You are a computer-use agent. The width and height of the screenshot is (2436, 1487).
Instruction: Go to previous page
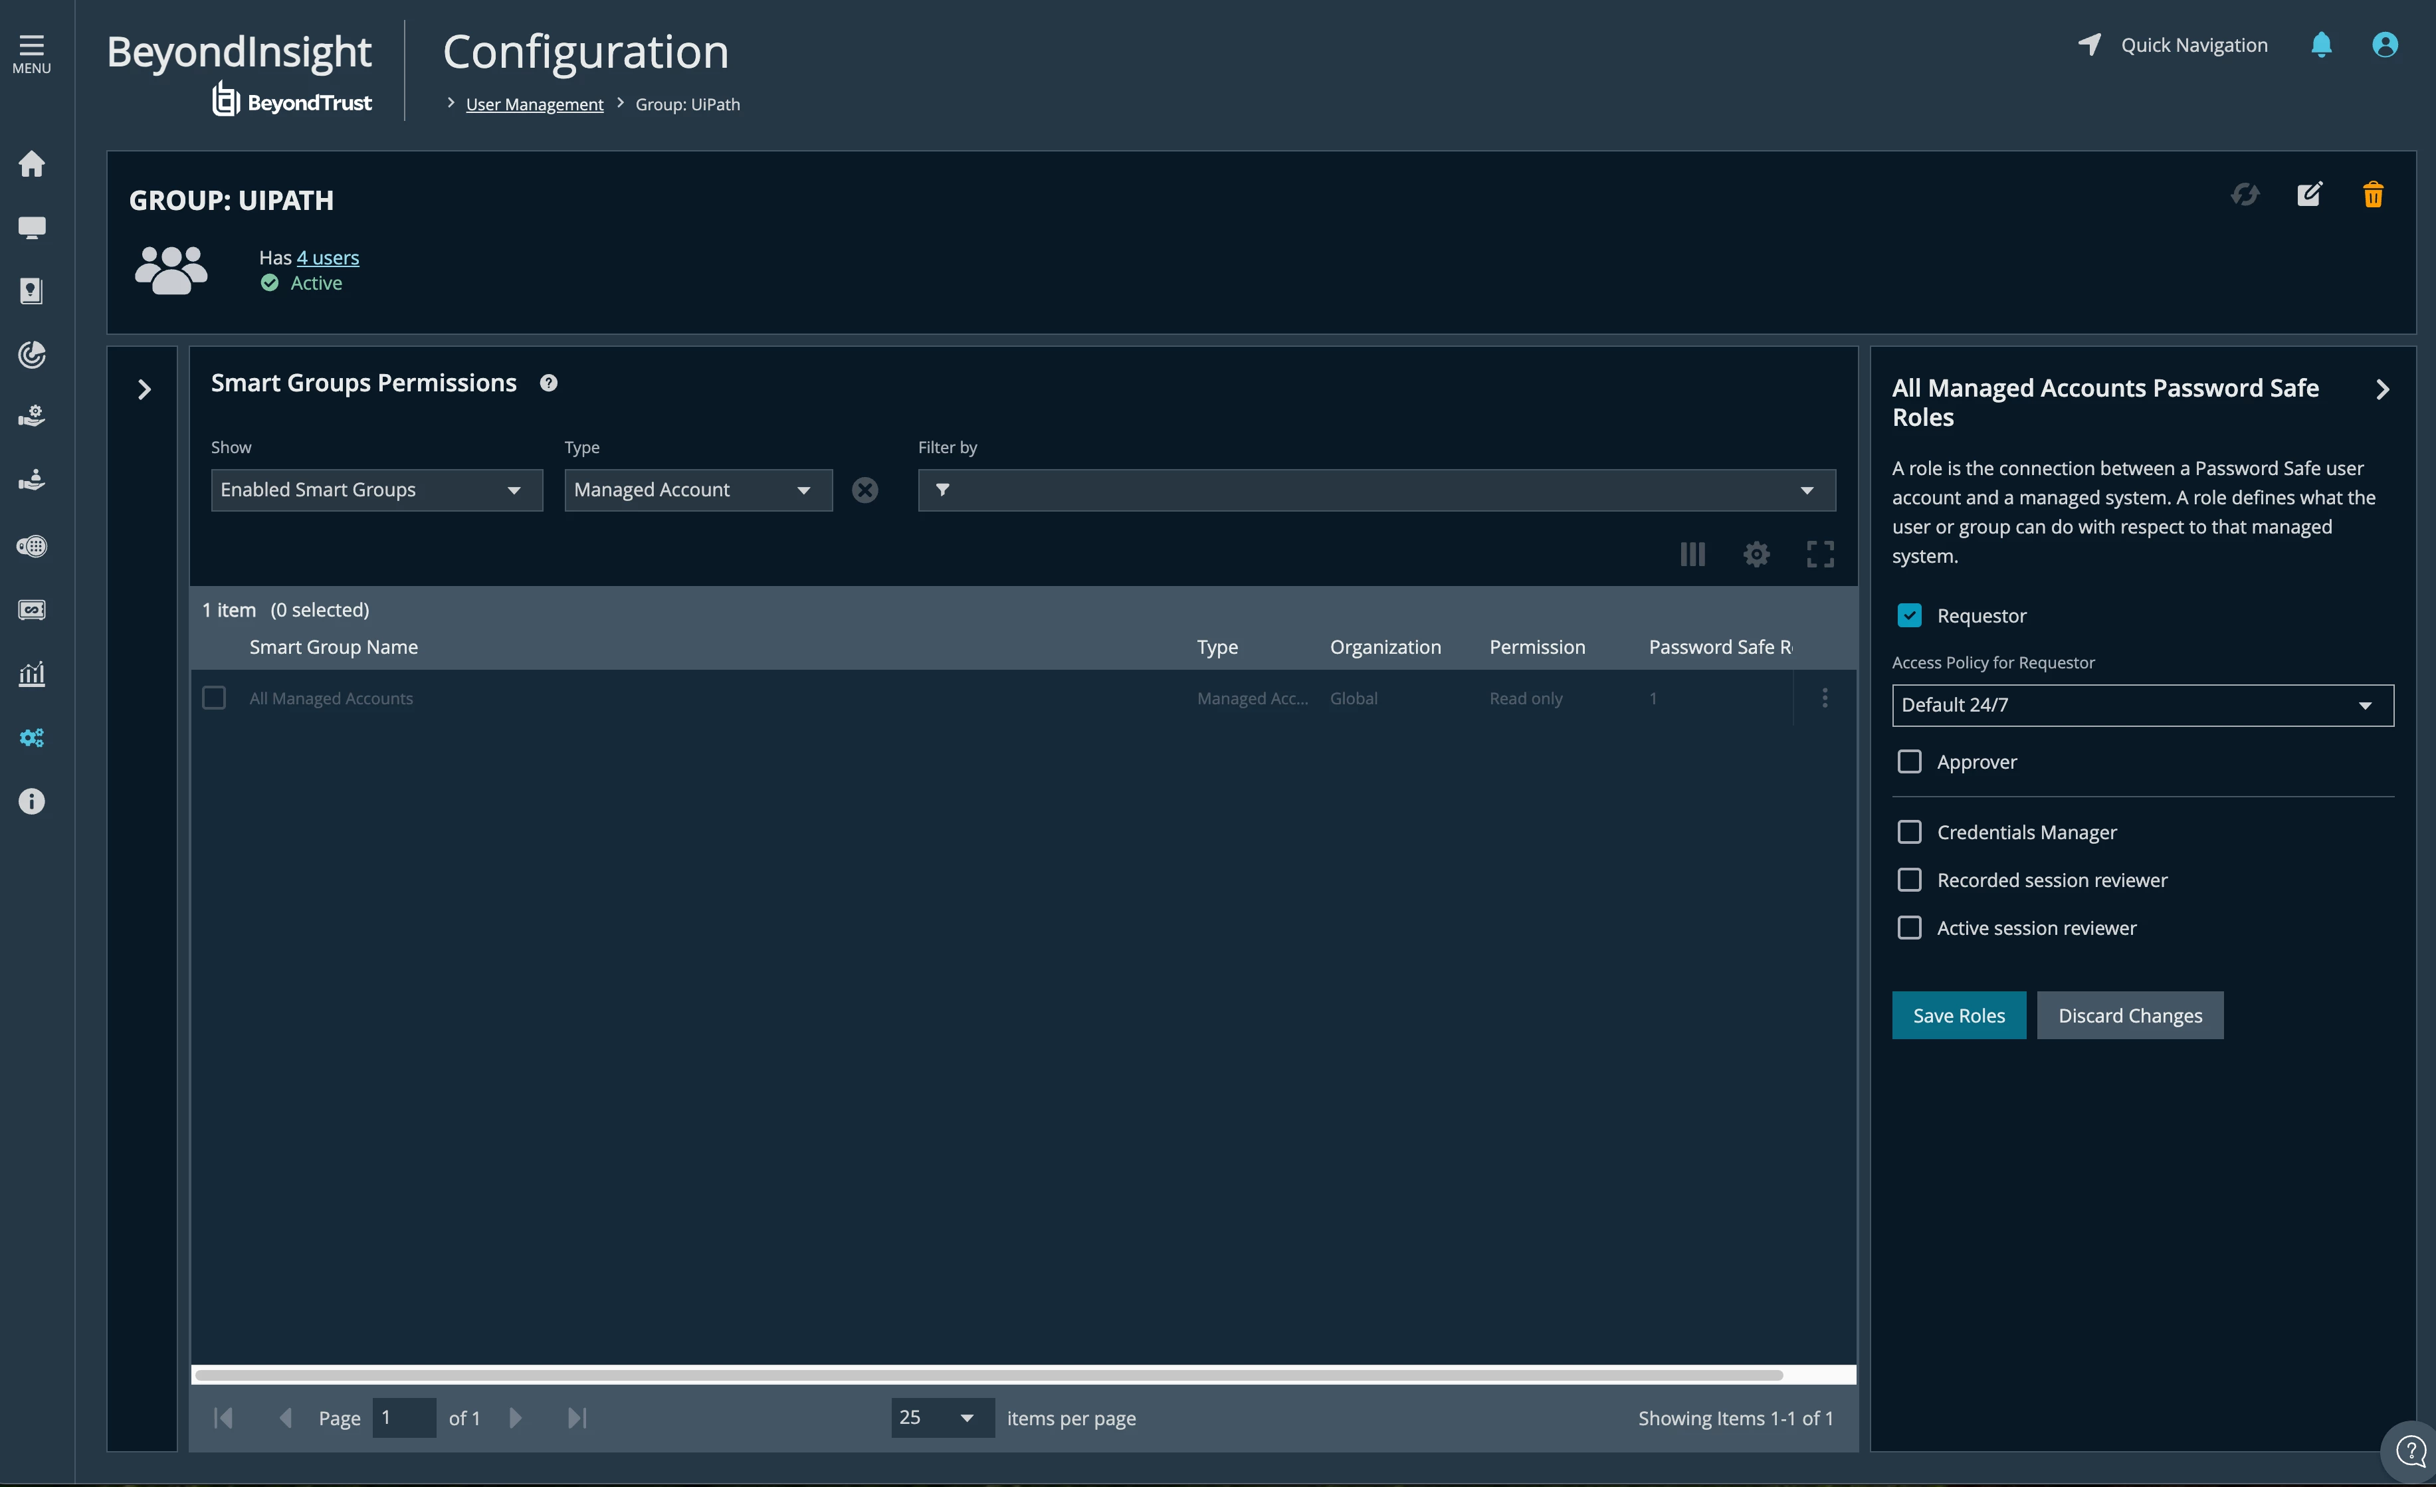tap(286, 1418)
